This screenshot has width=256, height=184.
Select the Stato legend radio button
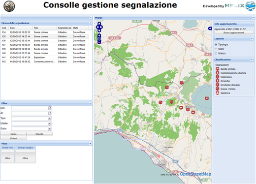[216, 49]
